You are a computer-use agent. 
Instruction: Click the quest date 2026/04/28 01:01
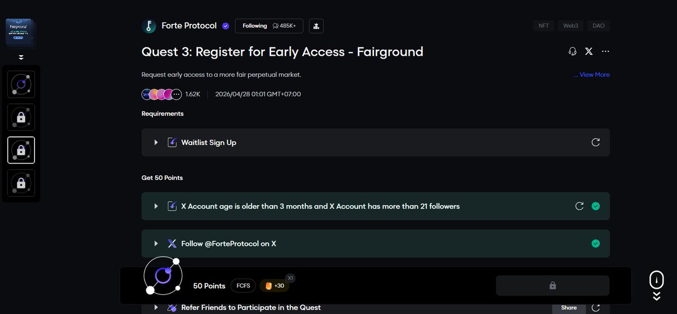pyautogui.click(x=258, y=94)
